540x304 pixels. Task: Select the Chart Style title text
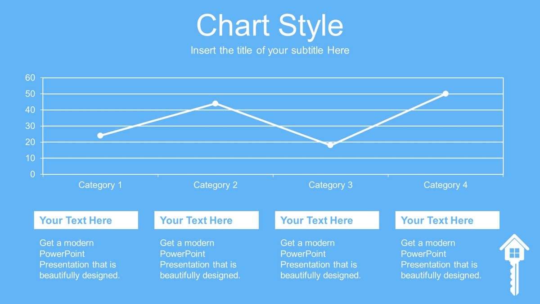point(270,25)
